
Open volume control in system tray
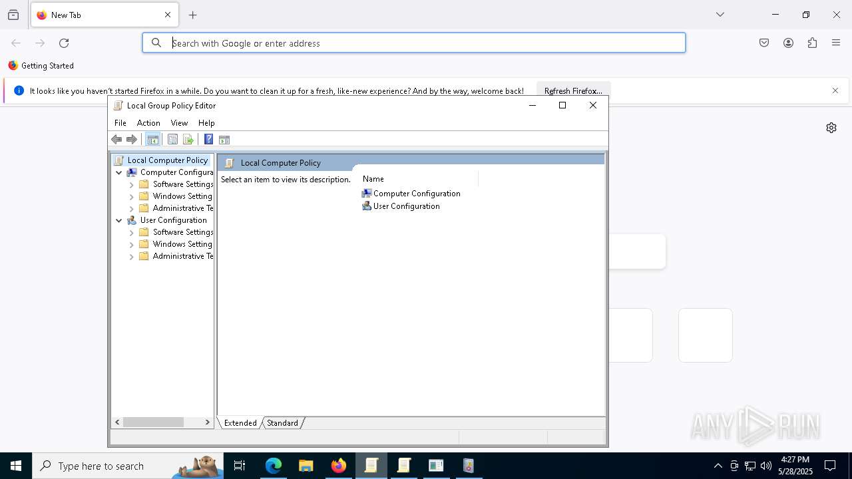pyautogui.click(x=766, y=466)
